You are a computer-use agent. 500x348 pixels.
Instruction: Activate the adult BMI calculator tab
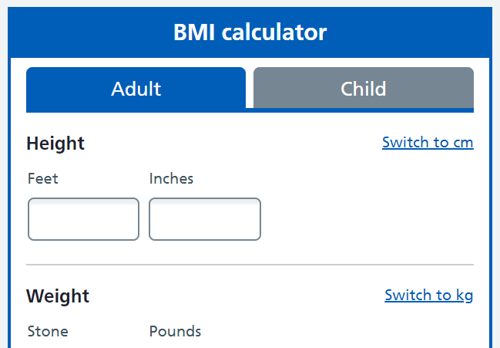pyautogui.click(x=136, y=88)
